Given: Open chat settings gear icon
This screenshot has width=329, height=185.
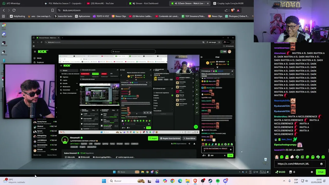Looking at the screenshot, I should (312, 172).
